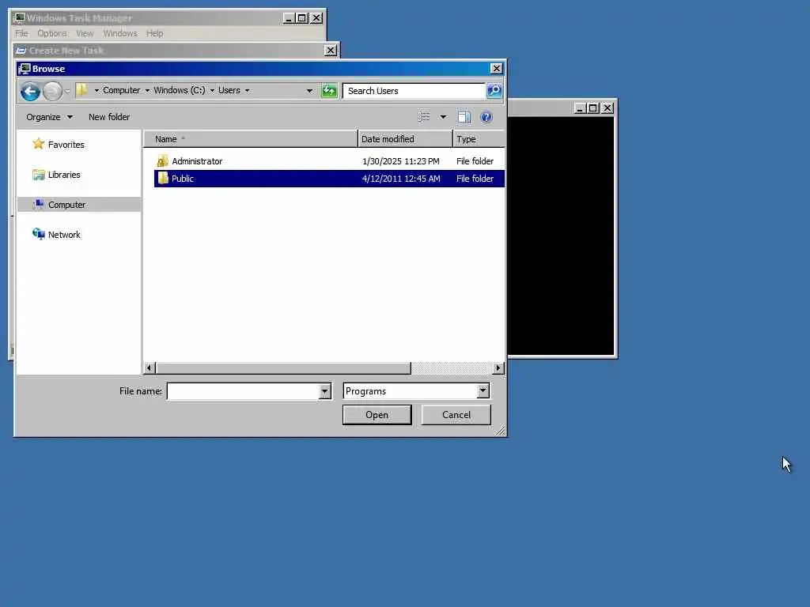The width and height of the screenshot is (810, 607).
Task: Click the Change your view icon
Action: (424, 117)
